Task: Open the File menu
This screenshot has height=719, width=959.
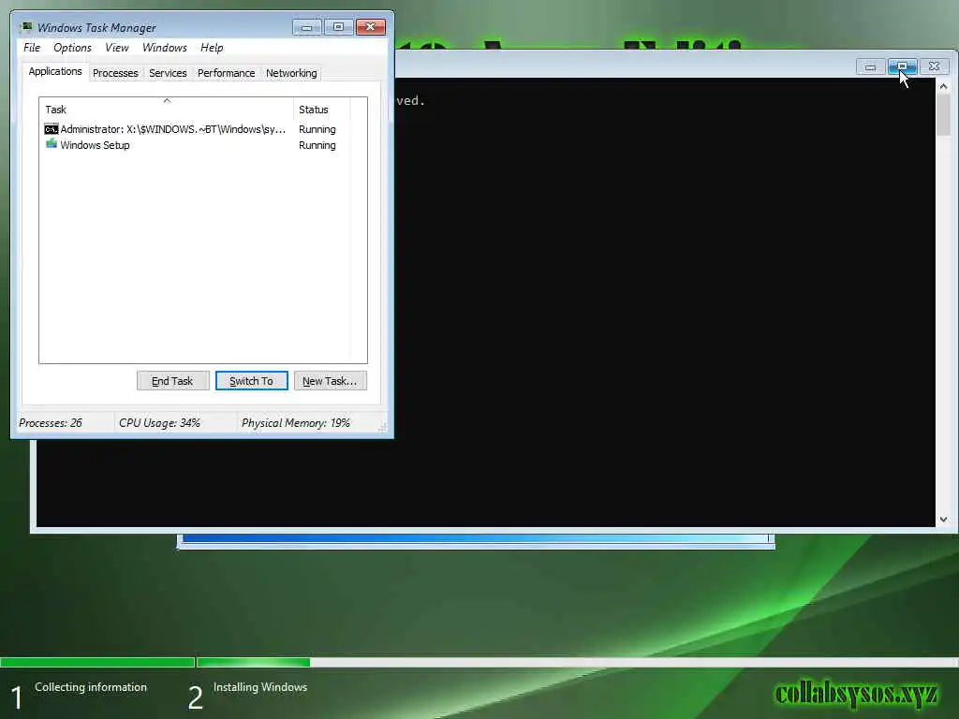Action: point(32,48)
